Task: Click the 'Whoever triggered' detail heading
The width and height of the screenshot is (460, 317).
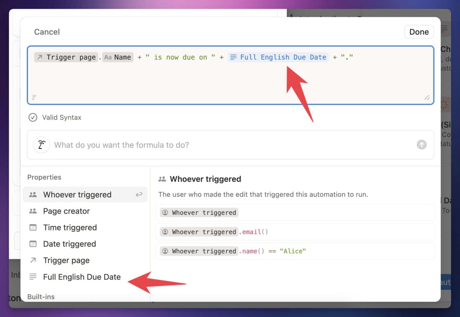Action: click(x=205, y=179)
